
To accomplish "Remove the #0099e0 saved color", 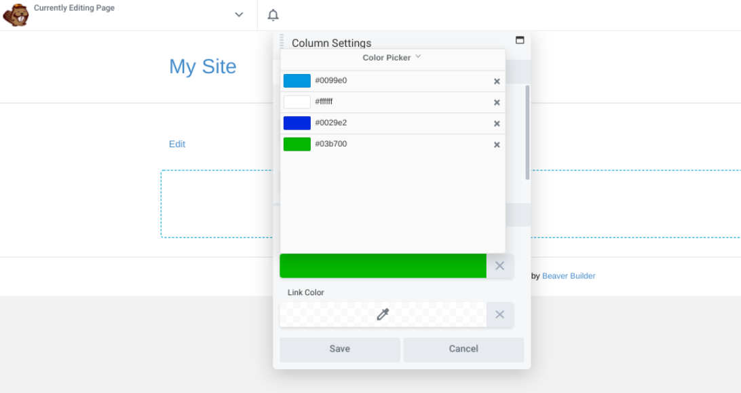I will (497, 81).
